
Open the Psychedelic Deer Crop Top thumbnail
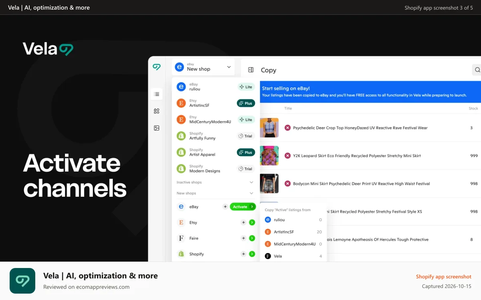[269, 128]
